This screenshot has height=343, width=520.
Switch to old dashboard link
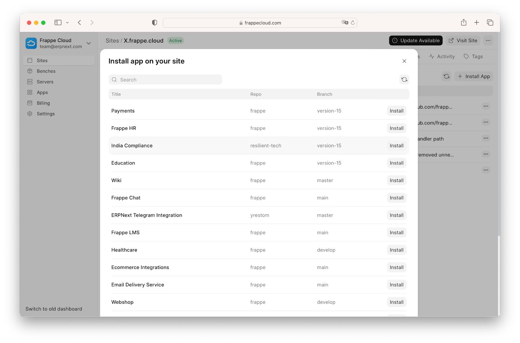(x=54, y=309)
